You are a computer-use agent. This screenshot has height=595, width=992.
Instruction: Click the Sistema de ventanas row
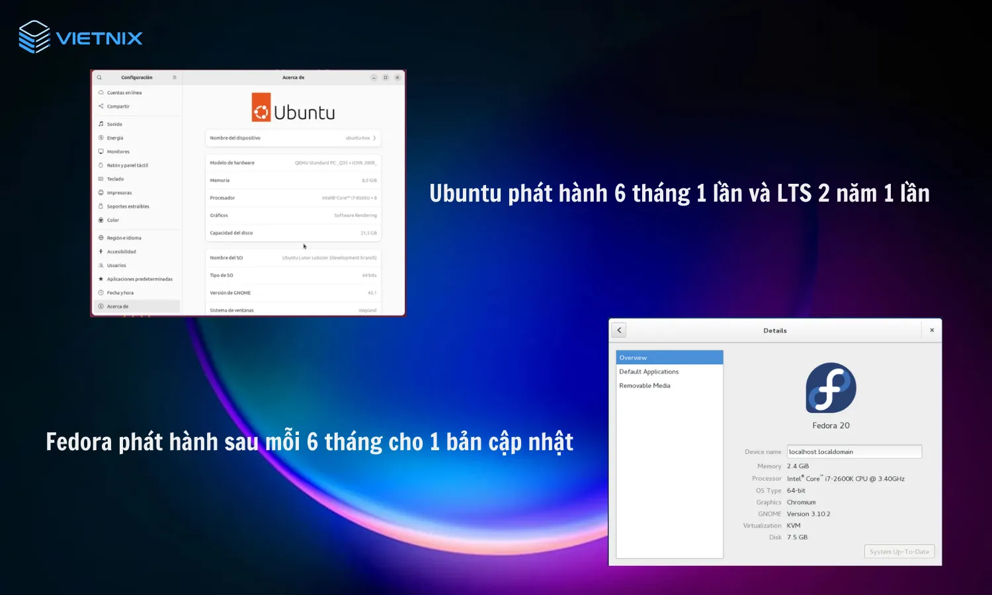292,309
